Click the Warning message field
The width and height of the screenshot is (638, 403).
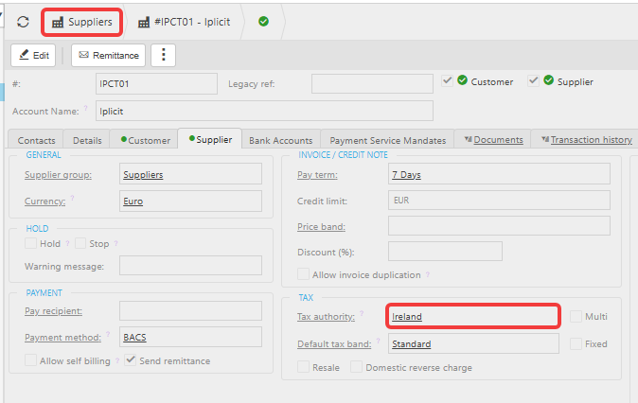click(190, 266)
